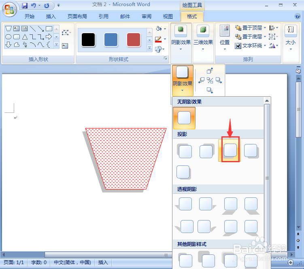Select the rounded rectangle shape
The image size is (304, 269).
tap(17, 37)
